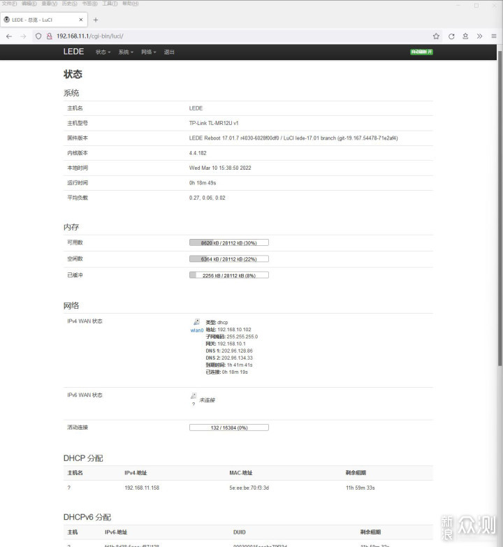Click the load average 0.27, 0.06, 0.02

tap(207, 198)
